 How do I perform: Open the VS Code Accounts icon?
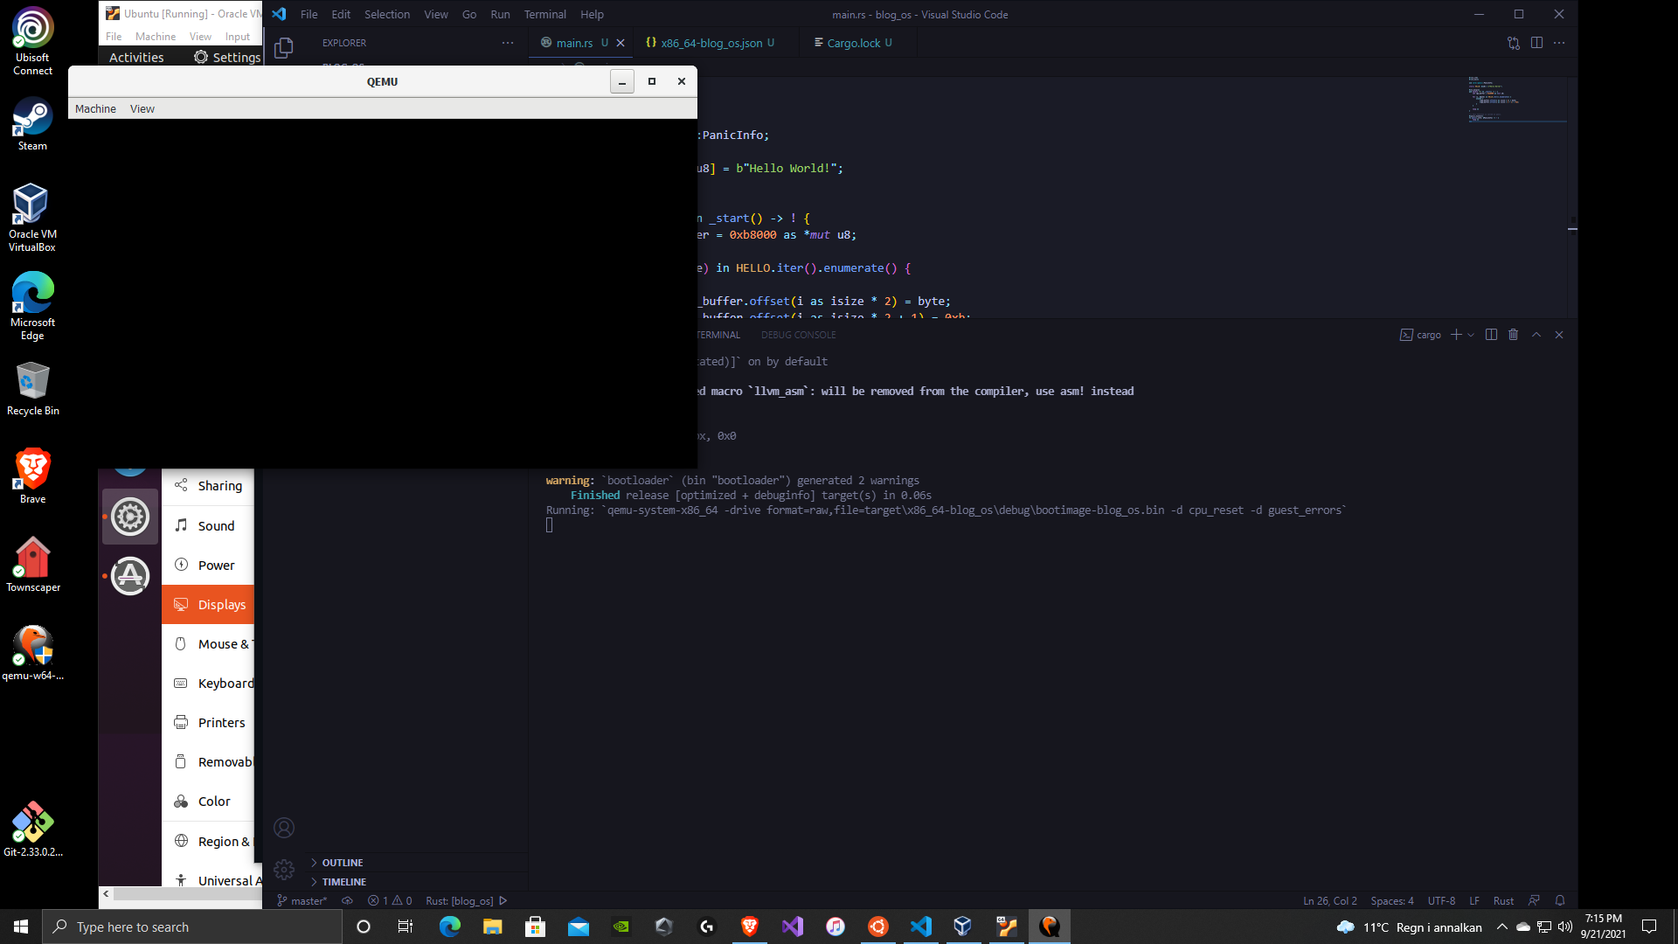(284, 828)
